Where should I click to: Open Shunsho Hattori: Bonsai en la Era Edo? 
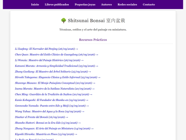coord(48,123)
